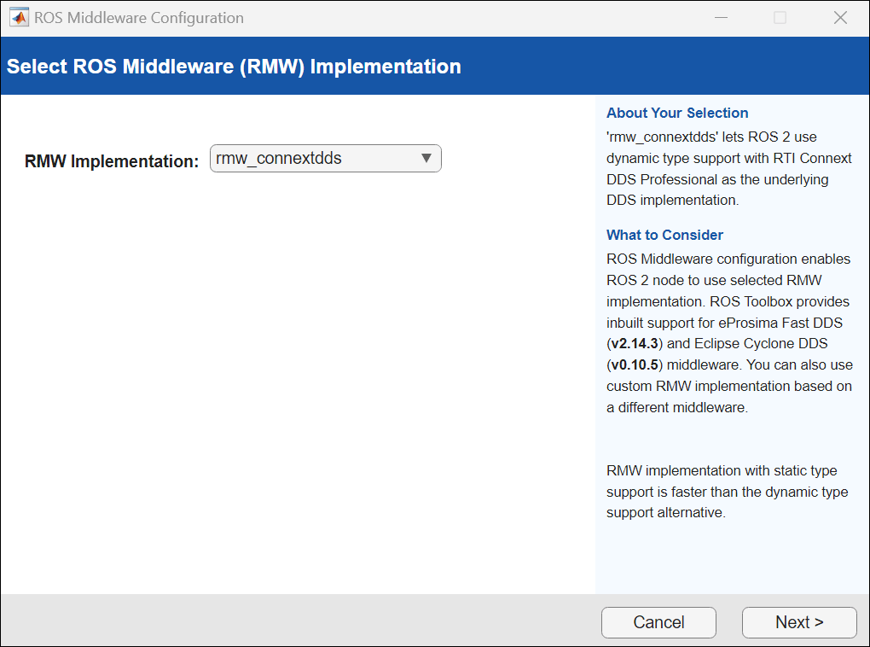Click the 'RMW Implementation:' label
The height and width of the screenshot is (647, 870).
112,160
